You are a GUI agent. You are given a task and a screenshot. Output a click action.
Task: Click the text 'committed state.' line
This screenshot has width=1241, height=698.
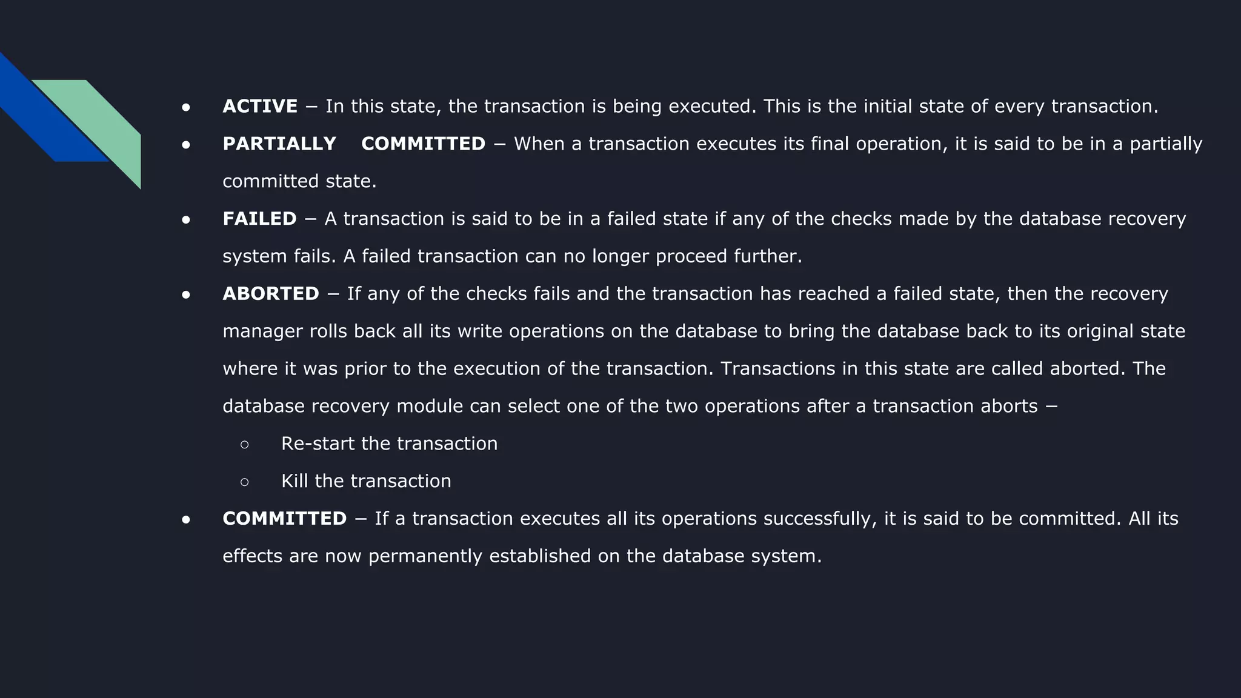click(299, 181)
